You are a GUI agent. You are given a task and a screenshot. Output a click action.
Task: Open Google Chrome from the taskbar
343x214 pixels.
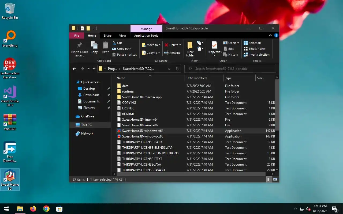point(46,209)
